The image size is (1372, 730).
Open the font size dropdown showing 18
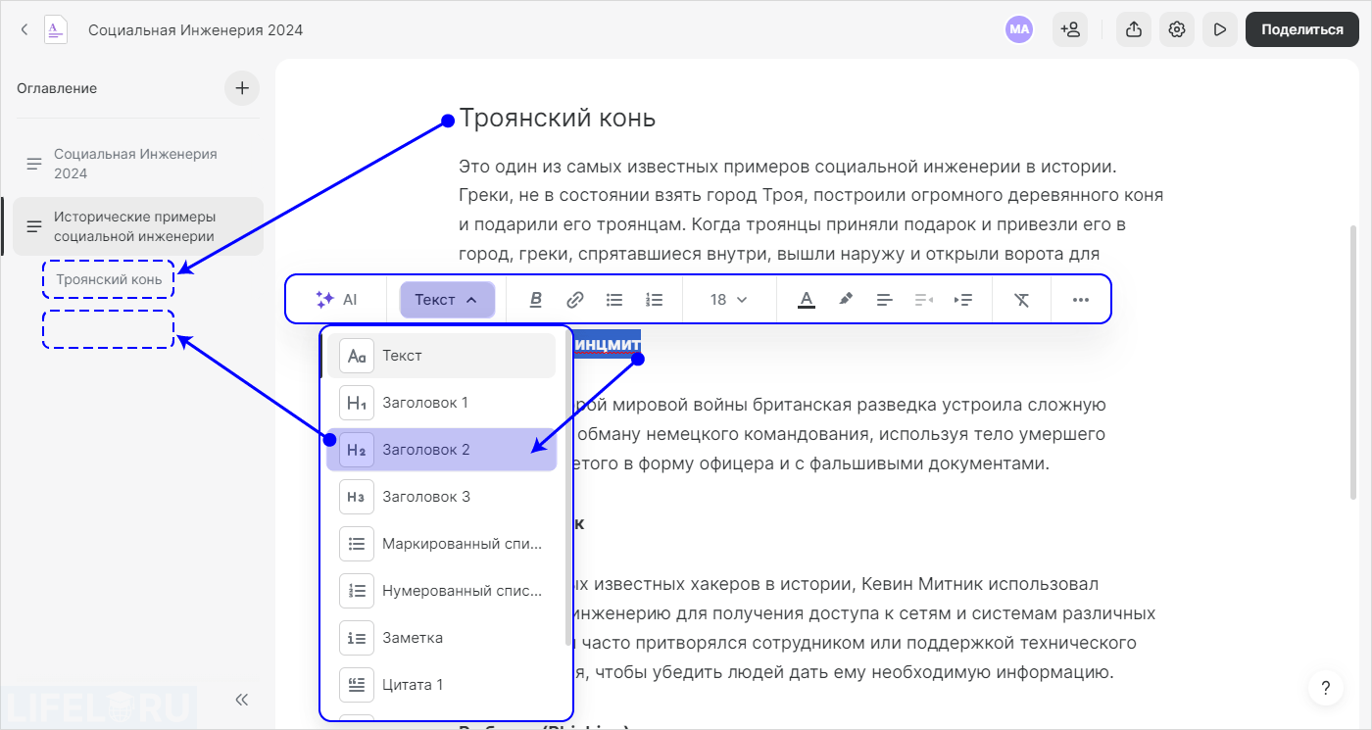(x=728, y=299)
